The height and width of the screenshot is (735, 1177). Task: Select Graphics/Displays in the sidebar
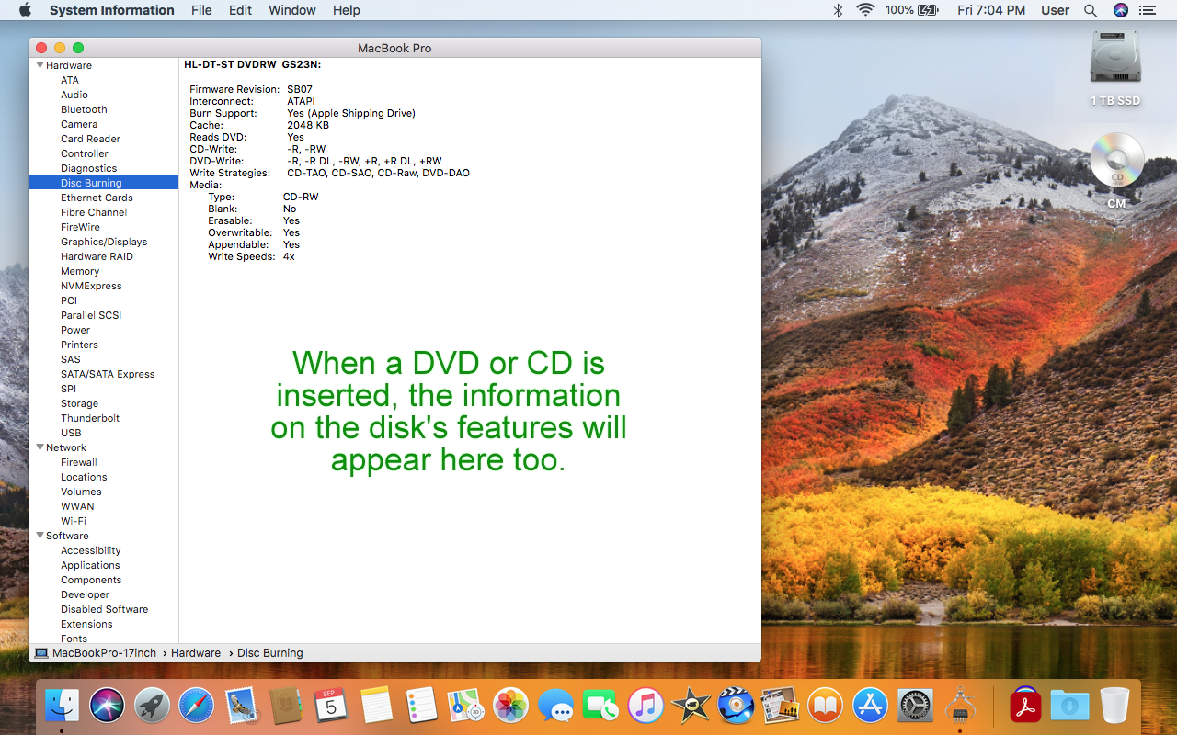click(104, 242)
